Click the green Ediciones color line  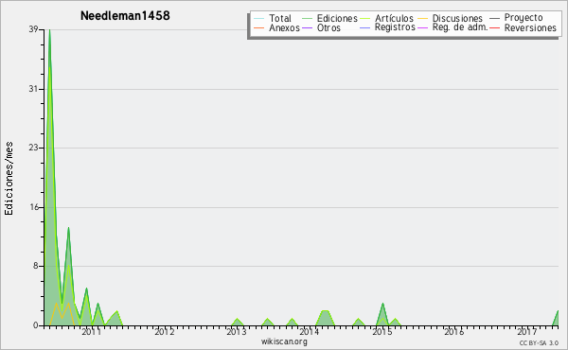(x=307, y=18)
